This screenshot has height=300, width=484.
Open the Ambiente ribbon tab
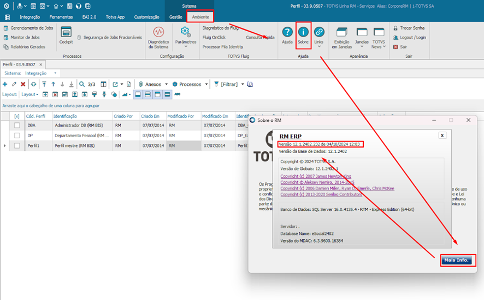click(200, 17)
